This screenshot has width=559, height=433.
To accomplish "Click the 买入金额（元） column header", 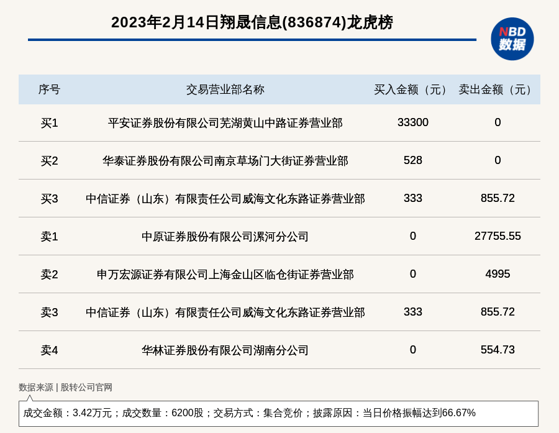I will (x=413, y=89).
